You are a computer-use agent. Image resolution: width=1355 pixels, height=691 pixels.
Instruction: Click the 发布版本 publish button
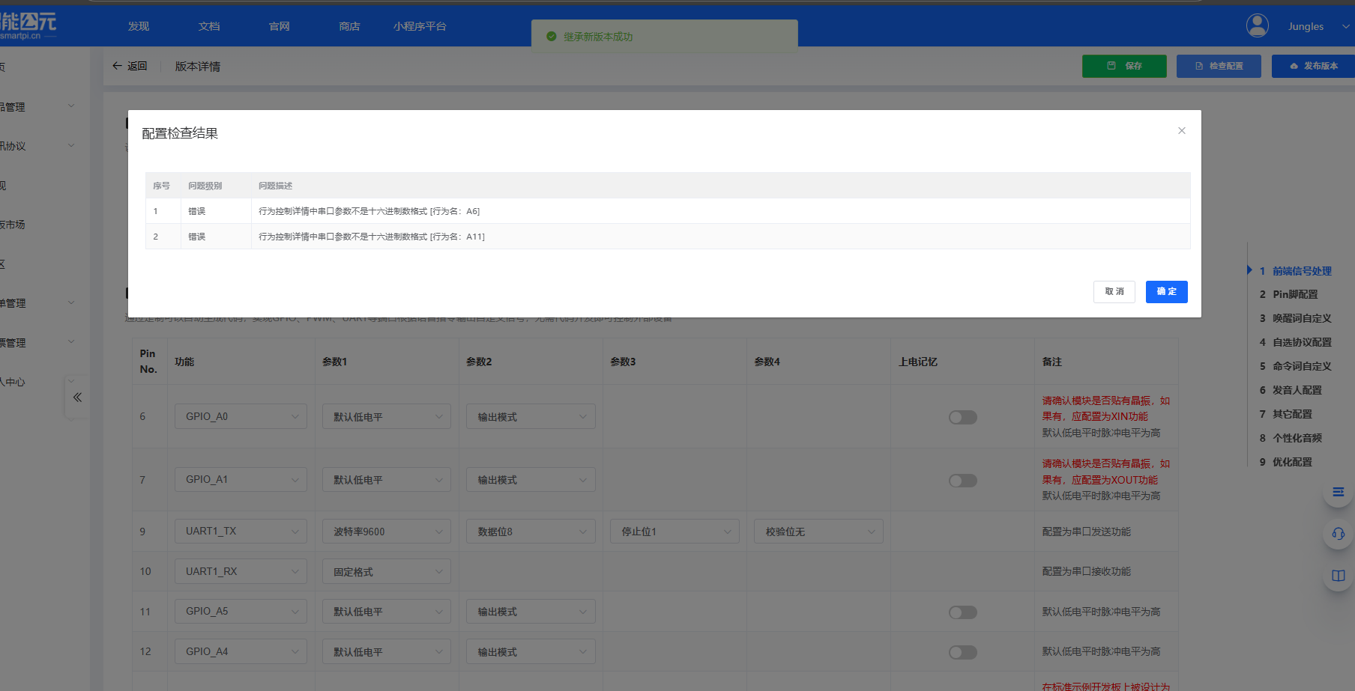click(x=1313, y=66)
